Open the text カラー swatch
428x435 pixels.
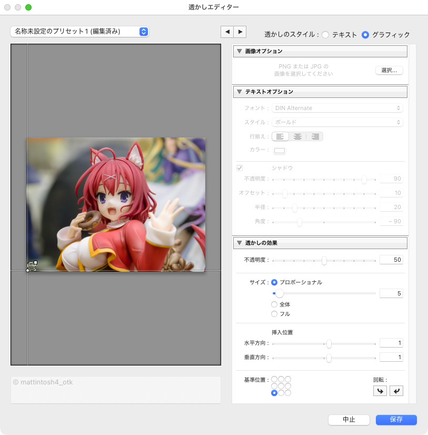tap(280, 151)
